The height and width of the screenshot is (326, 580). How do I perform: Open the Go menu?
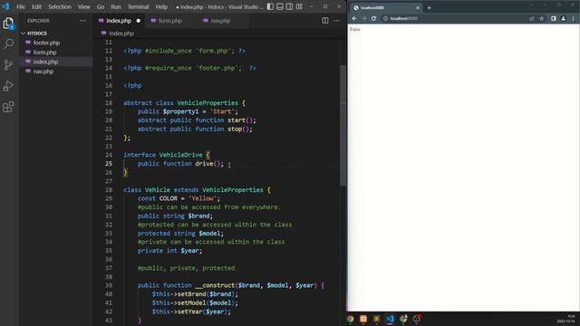[101, 6]
